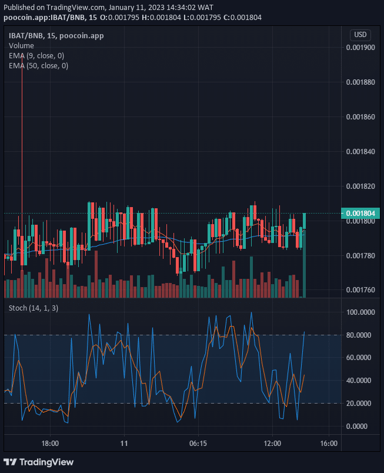Viewport: 384px width, 473px height.
Task: Click the 0.001780 price axis label
Action: (360, 255)
